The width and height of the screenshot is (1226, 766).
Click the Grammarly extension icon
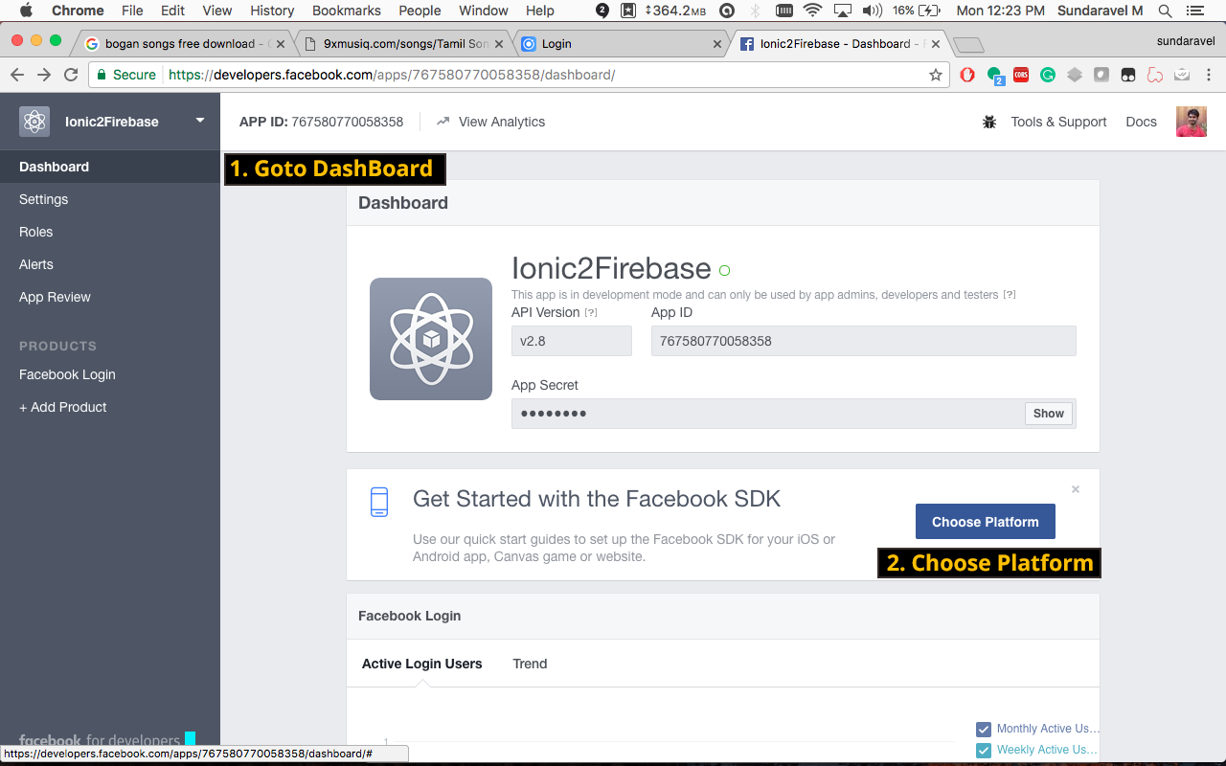tap(1048, 75)
